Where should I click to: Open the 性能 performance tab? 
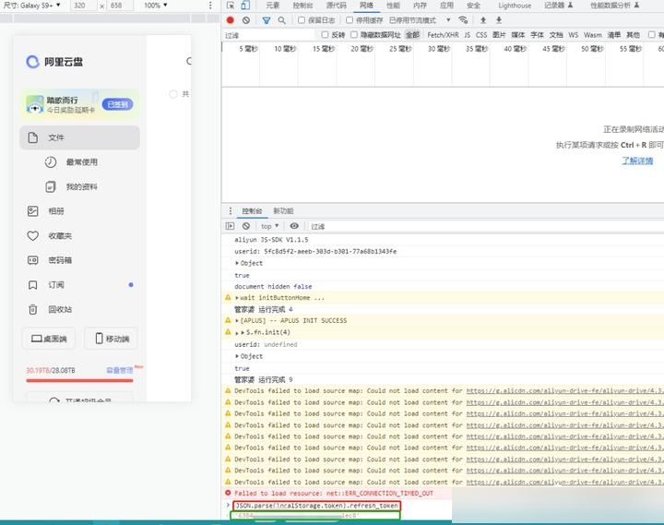(x=393, y=6)
